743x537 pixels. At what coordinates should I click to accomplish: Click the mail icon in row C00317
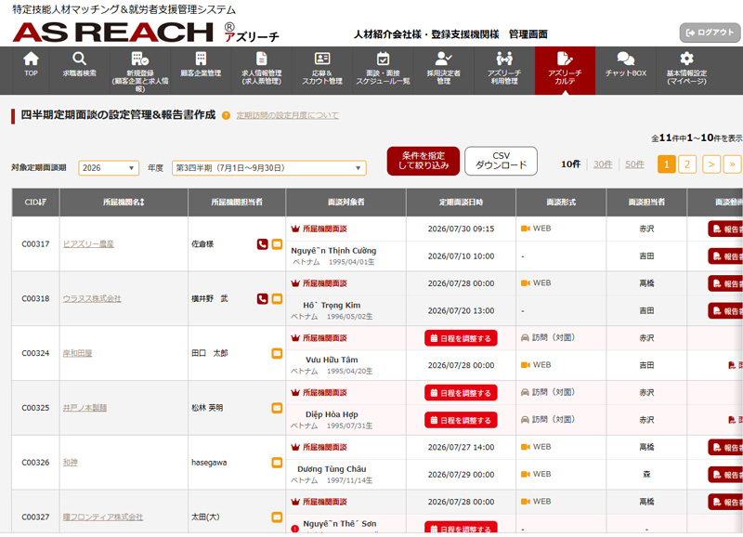tap(277, 244)
